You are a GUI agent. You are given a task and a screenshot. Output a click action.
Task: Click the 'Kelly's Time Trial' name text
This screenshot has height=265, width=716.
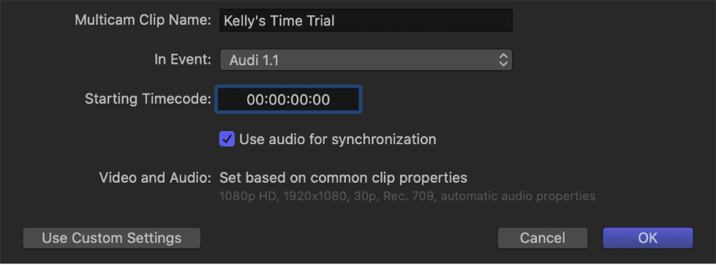279,21
